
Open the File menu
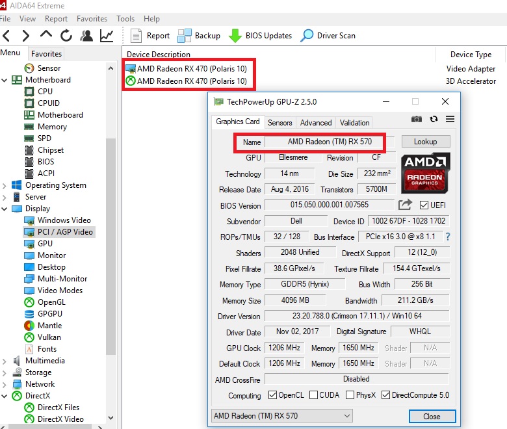[x=5, y=19]
